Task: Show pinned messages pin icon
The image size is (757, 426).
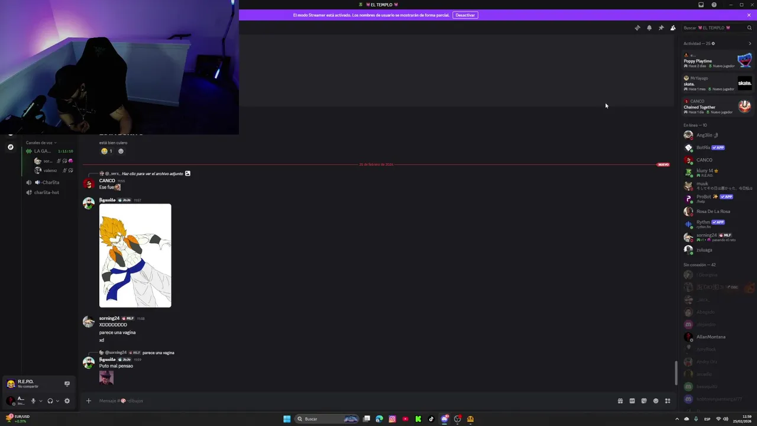Action: 661,28
